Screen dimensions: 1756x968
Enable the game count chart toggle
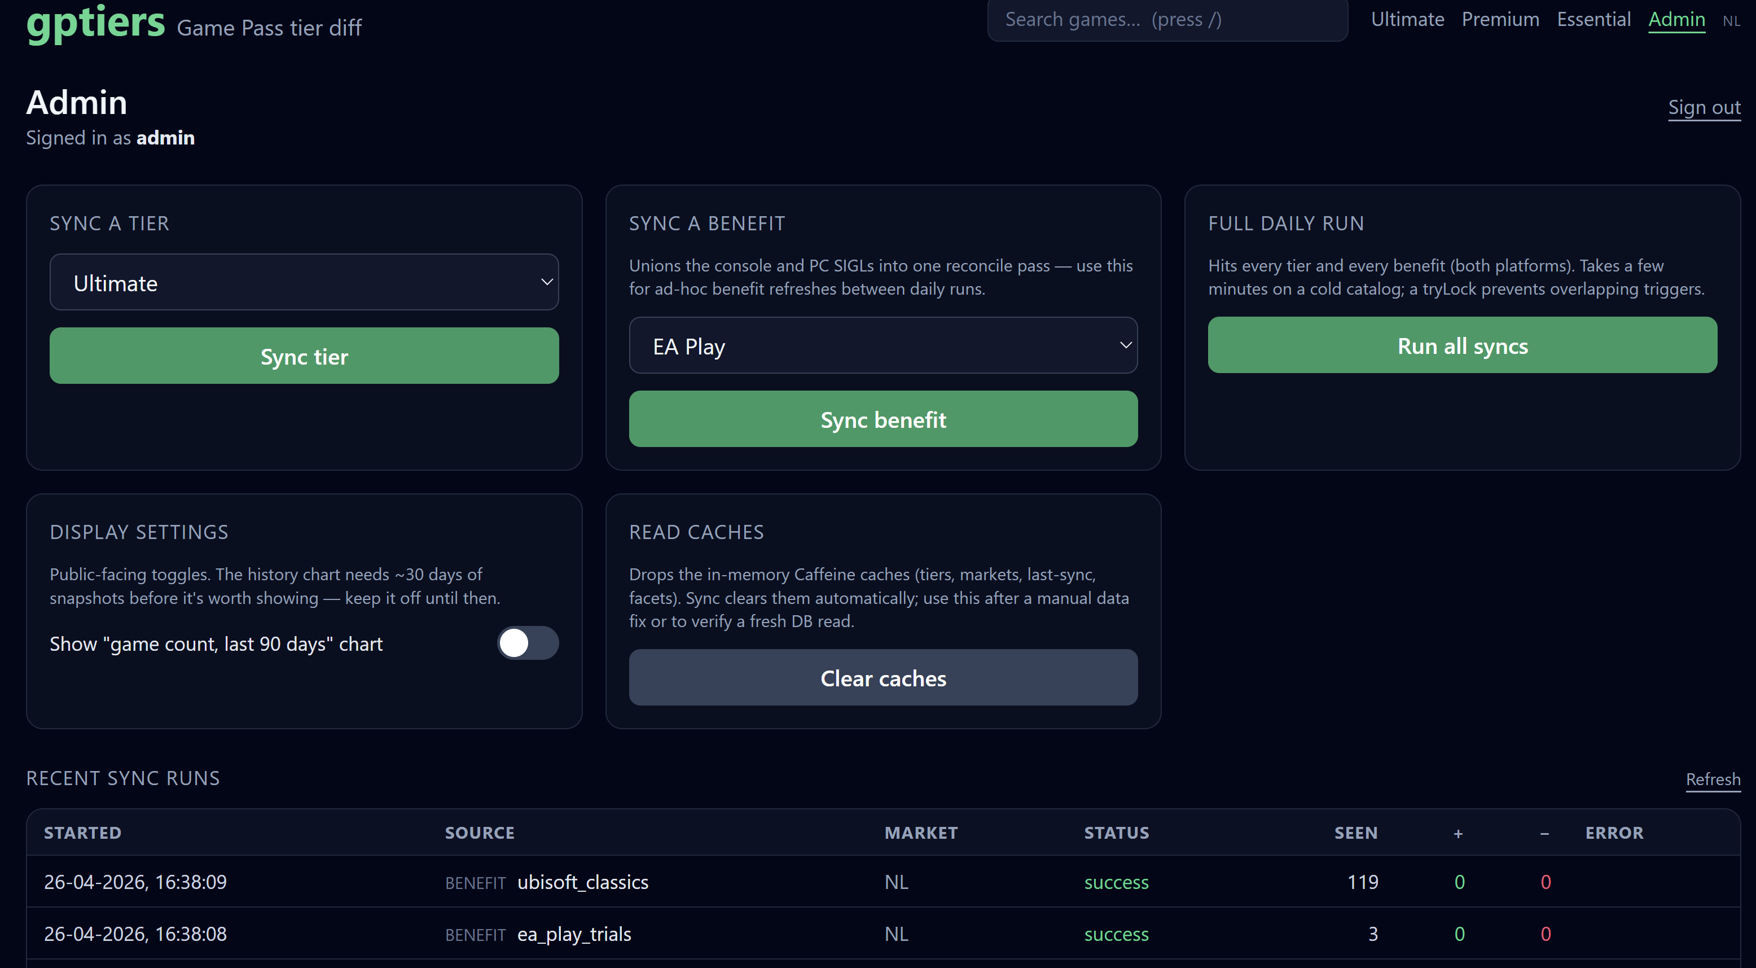527,643
